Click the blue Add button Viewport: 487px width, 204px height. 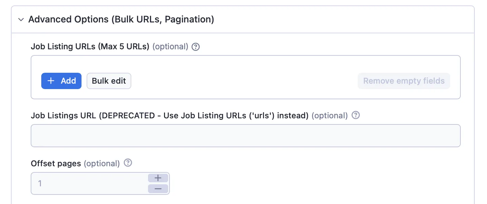point(61,81)
